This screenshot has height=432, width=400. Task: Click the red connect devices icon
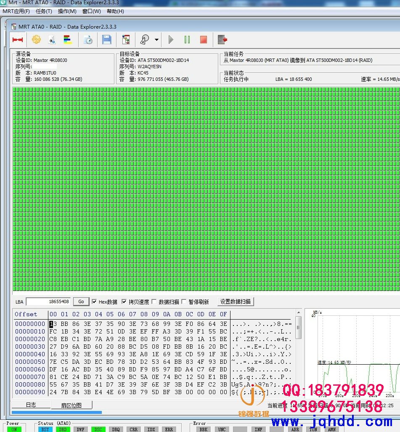[x=18, y=40]
